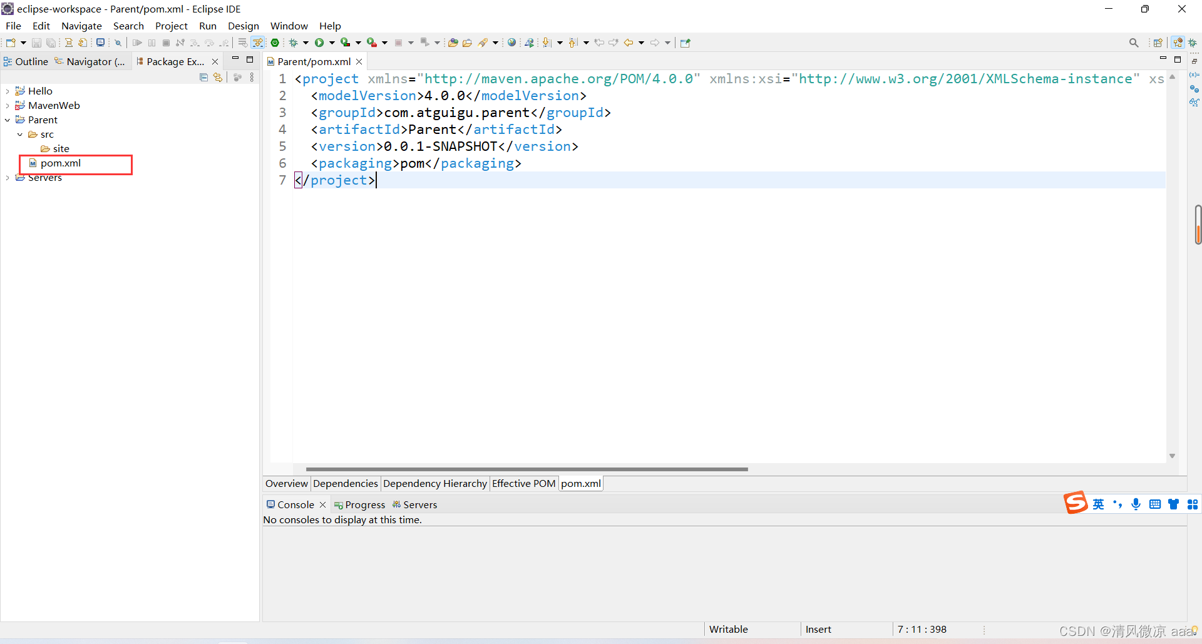Click the Suspend debug icon
Screen dimensions: 1202x644
click(152, 43)
